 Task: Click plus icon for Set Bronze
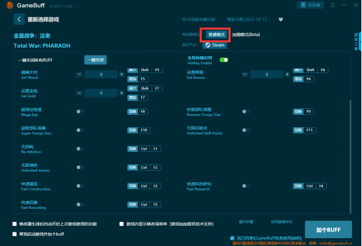coord(288,74)
